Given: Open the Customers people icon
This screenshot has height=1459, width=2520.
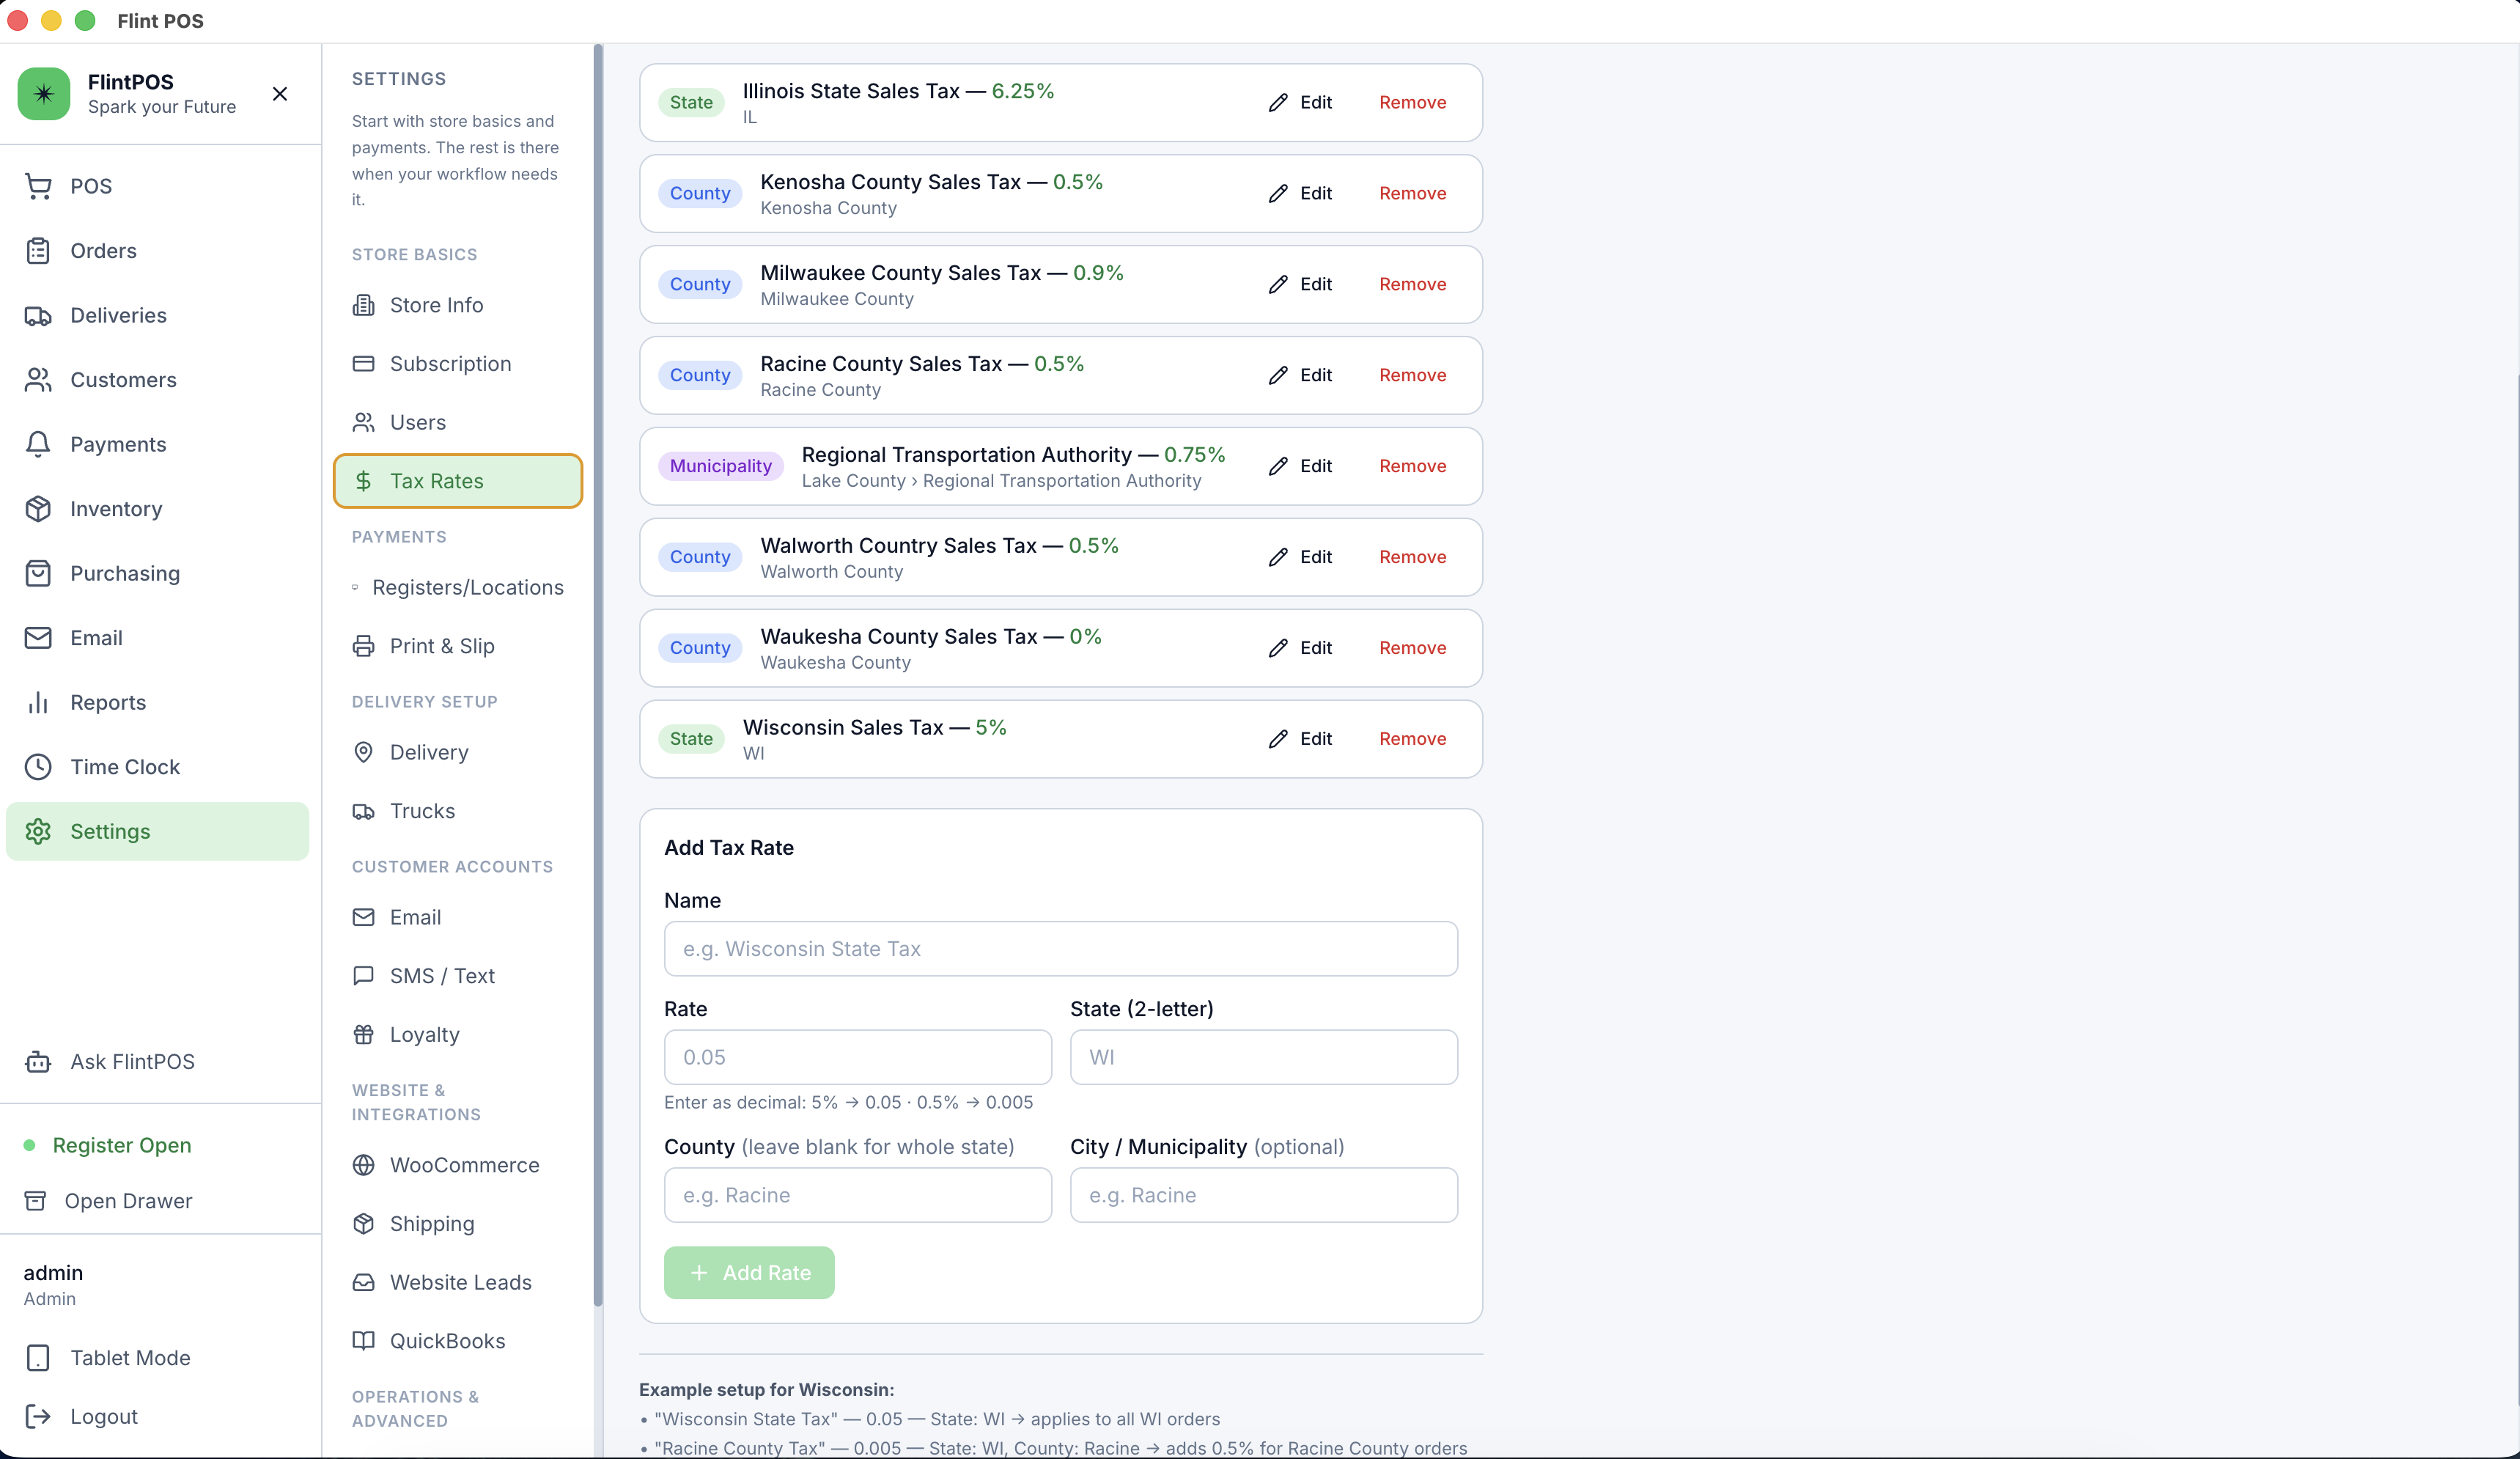Looking at the screenshot, I should [x=38, y=380].
